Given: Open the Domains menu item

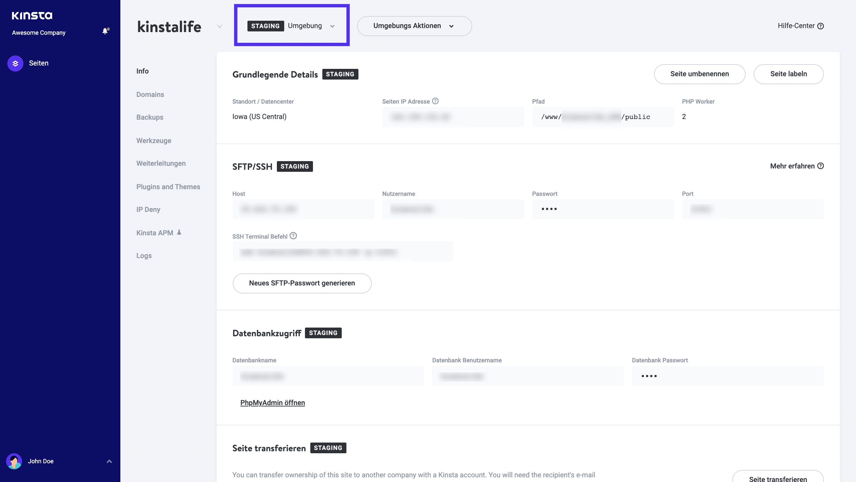Looking at the screenshot, I should coord(150,95).
